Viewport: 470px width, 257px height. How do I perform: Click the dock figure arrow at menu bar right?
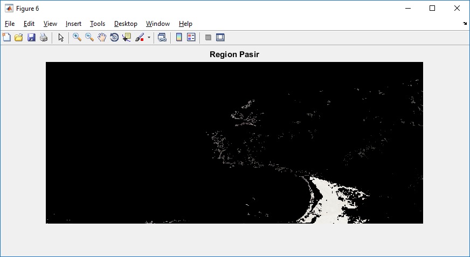tap(465, 24)
